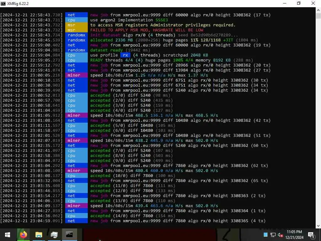Click the speed line showing 468.5 136.1
Image resolution: width=321 pixels, height=241 pixels.
coord(154,115)
